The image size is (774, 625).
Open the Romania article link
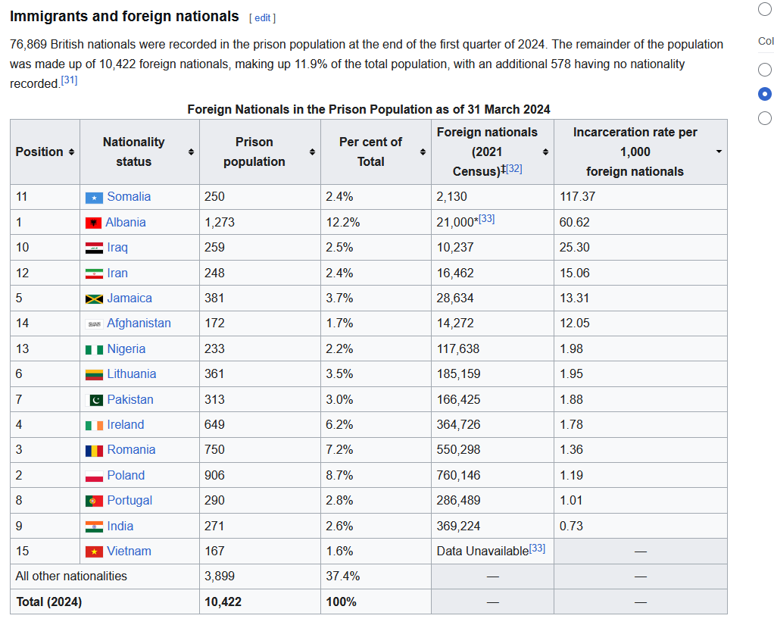click(x=131, y=450)
